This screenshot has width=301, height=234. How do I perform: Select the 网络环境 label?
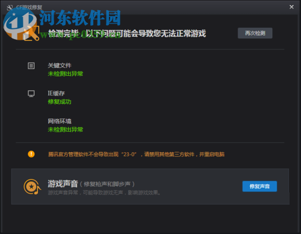click(60, 121)
